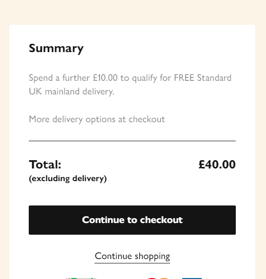Screen dimensions: 266x279
Task: Click the £40.00 total amount
Action: point(217,165)
